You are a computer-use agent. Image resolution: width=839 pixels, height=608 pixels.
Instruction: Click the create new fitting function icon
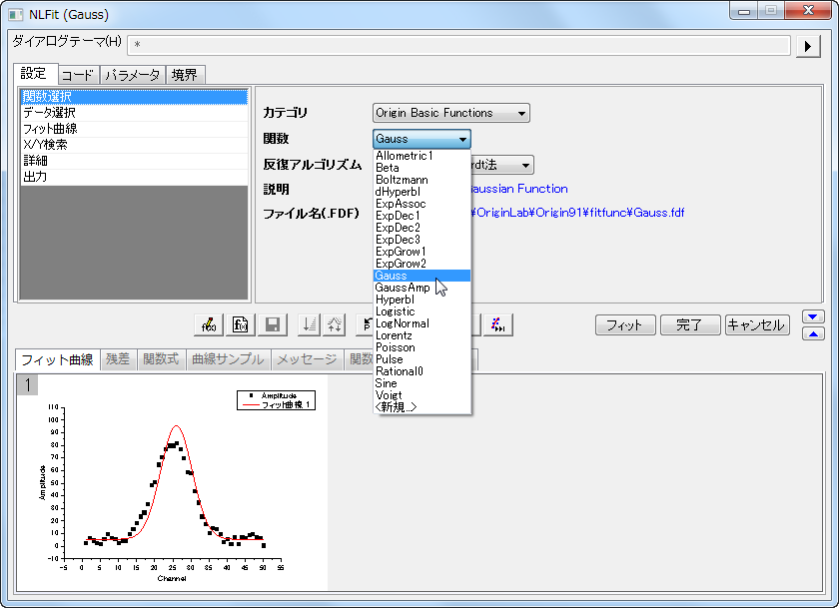click(241, 324)
